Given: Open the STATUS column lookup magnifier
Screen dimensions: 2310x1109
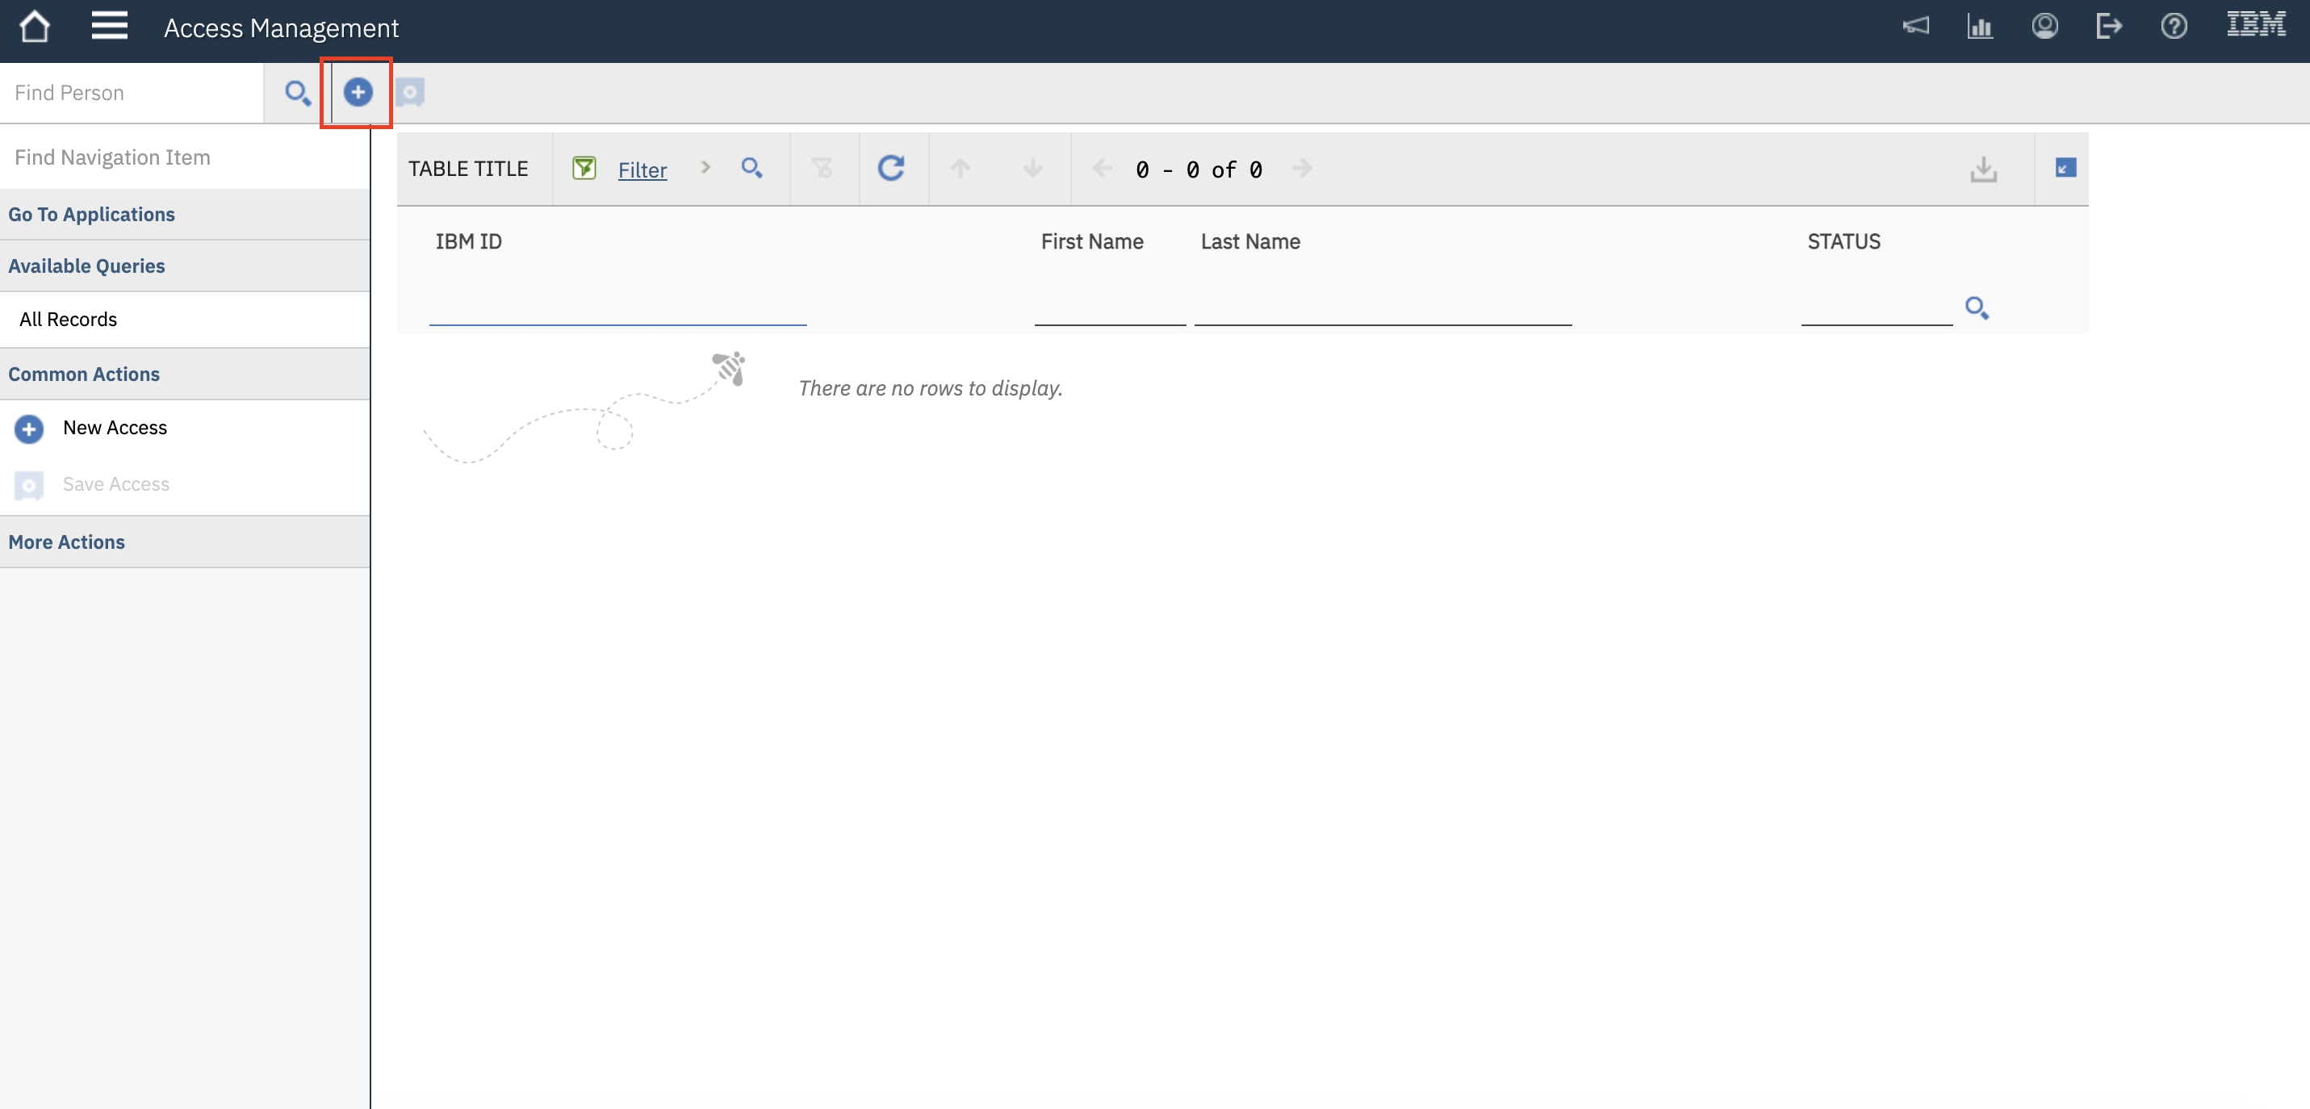Looking at the screenshot, I should point(1978,308).
